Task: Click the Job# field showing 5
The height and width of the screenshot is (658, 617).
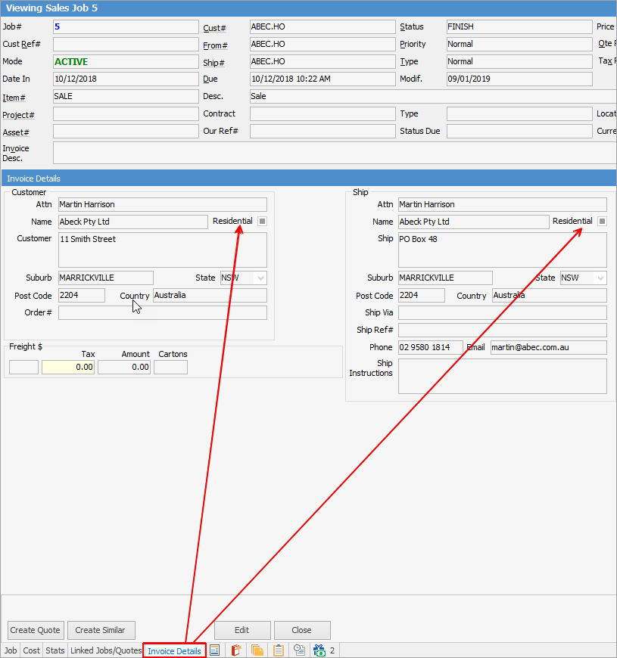Action: point(126,27)
